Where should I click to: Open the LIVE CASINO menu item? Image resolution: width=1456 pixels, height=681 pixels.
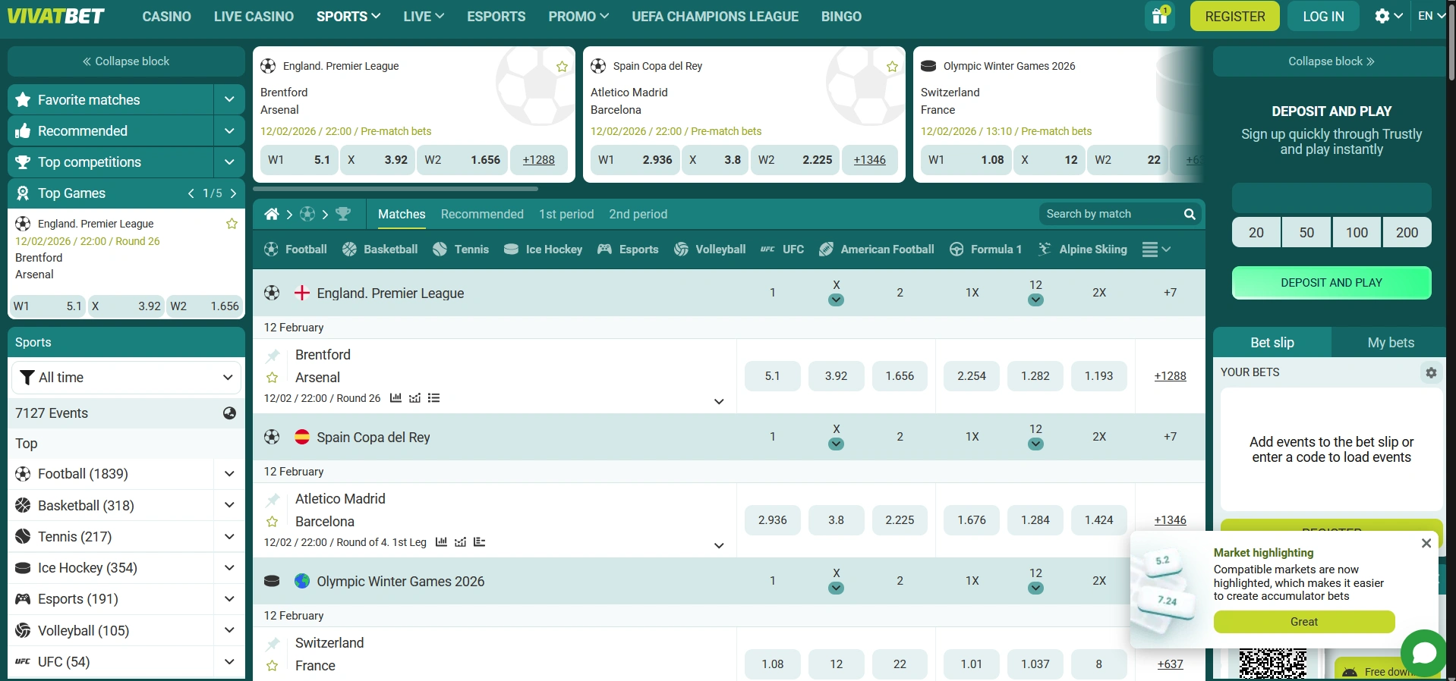coord(254,16)
